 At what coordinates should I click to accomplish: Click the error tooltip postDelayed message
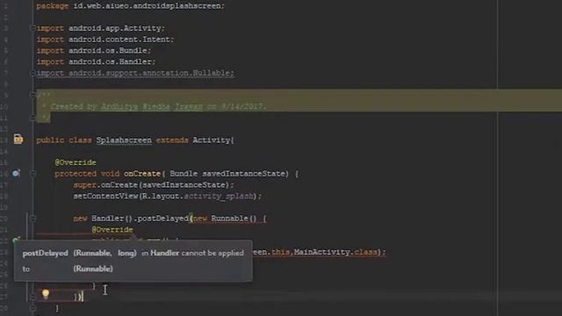pos(133,261)
